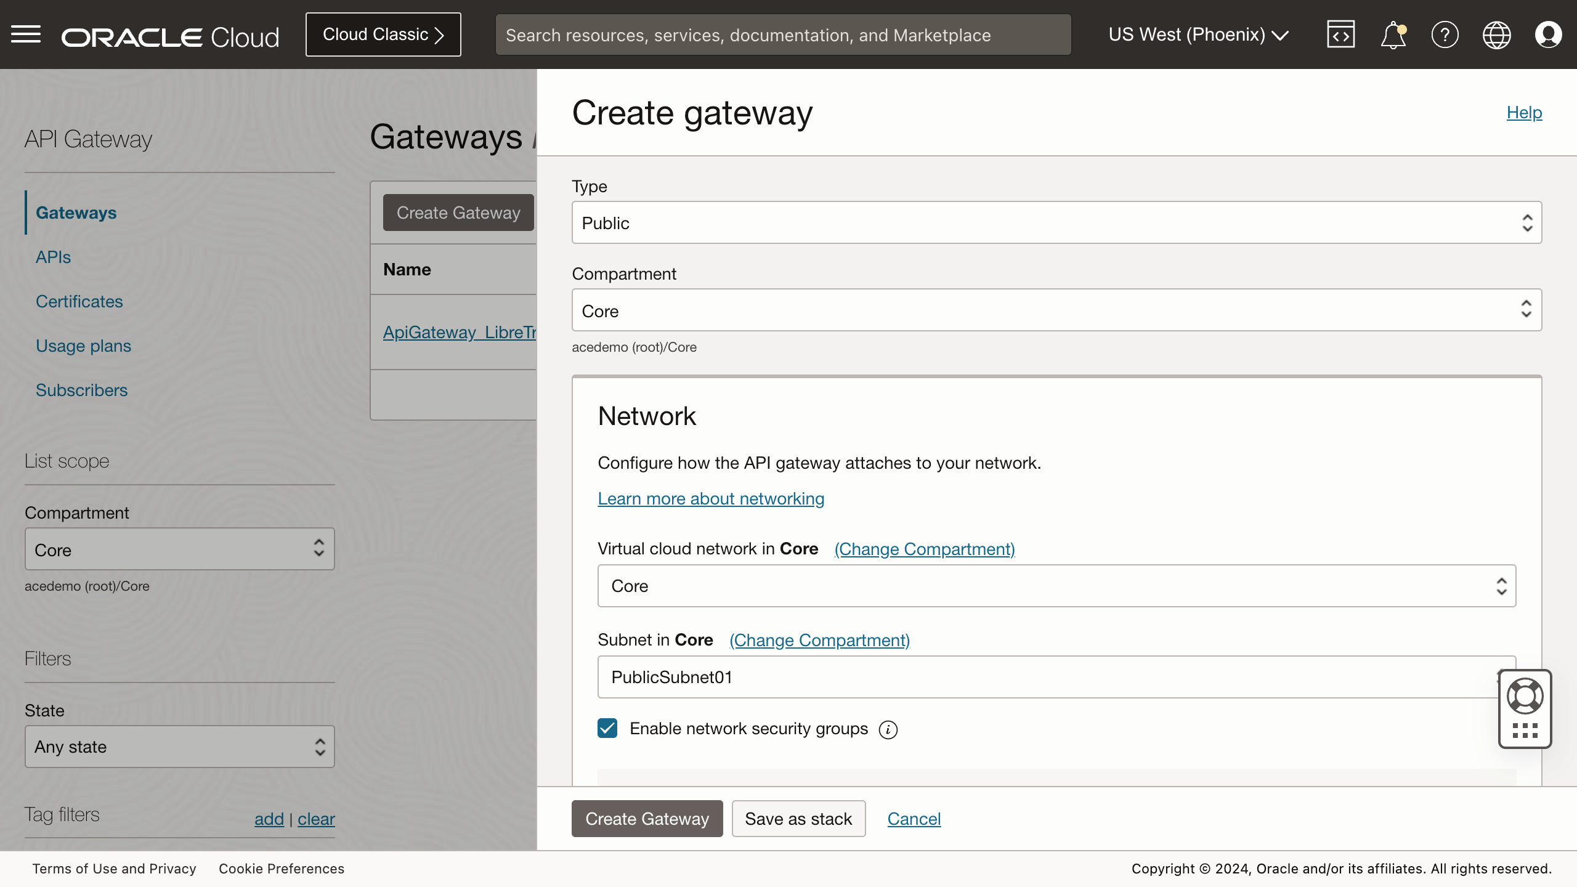Open the ApiGateway_LibreTr gateway link
Viewport: 1577px width, 887px height.
coord(460,332)
